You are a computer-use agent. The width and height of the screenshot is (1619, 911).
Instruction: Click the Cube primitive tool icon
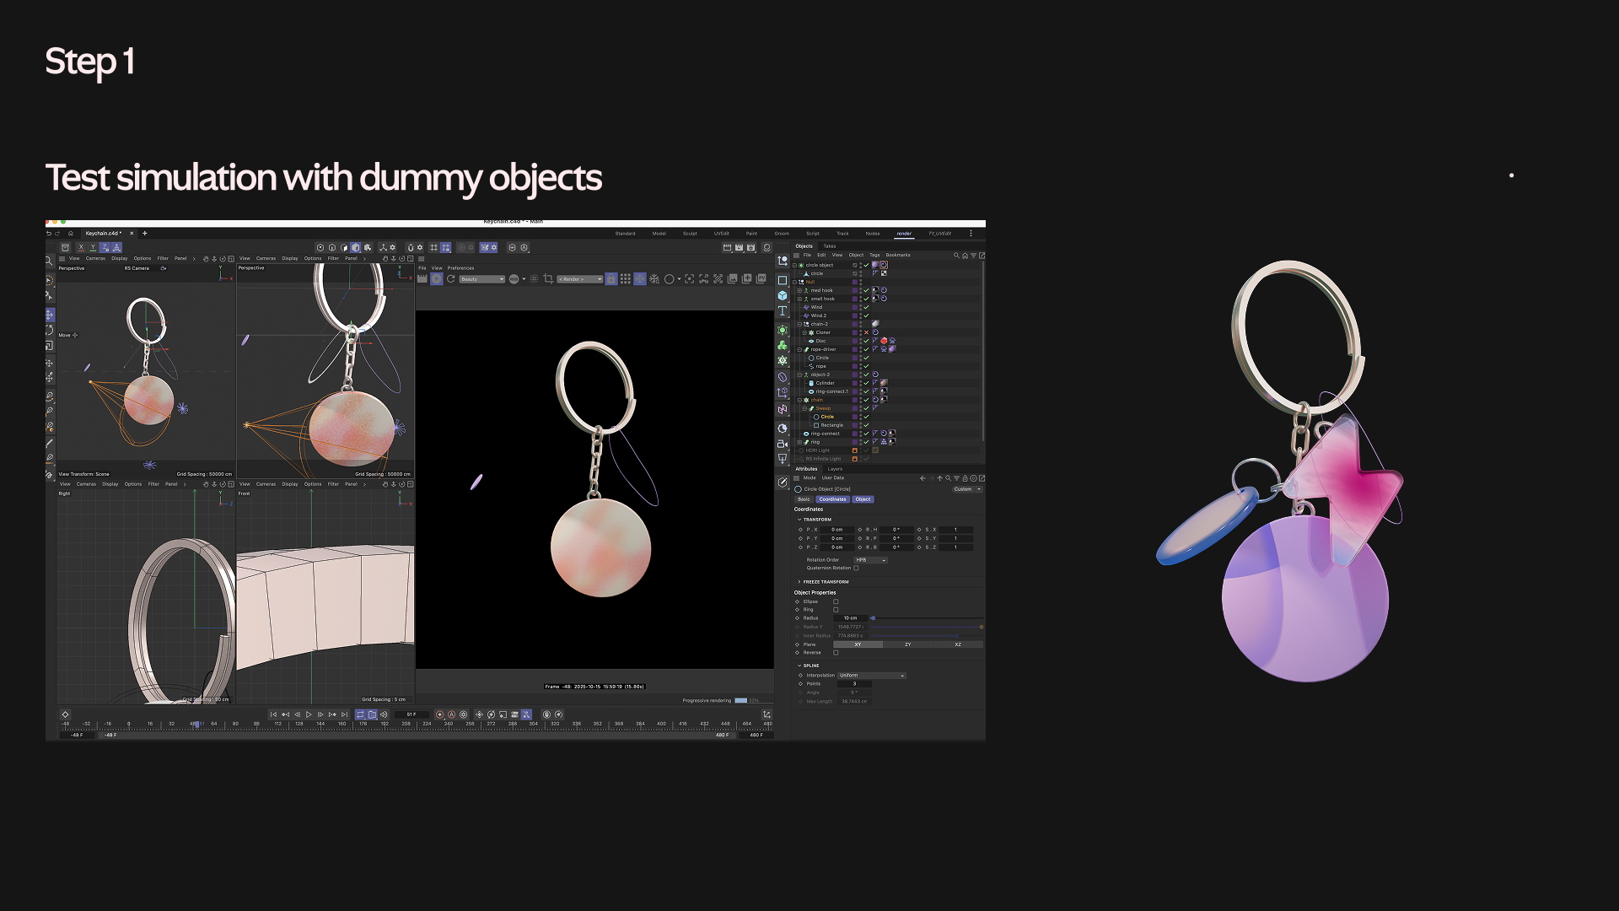point(783,296)
